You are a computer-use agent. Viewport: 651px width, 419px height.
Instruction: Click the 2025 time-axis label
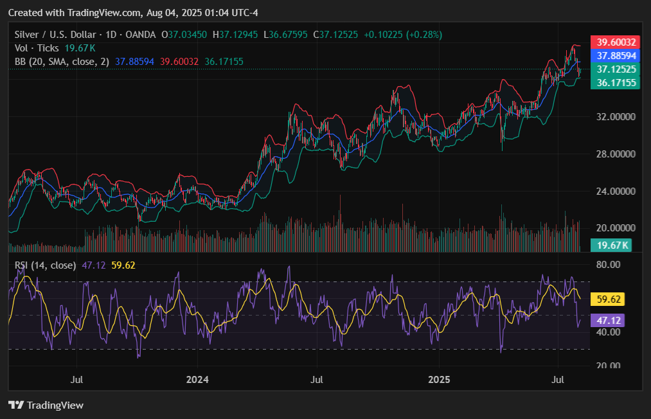pos(439,380)
